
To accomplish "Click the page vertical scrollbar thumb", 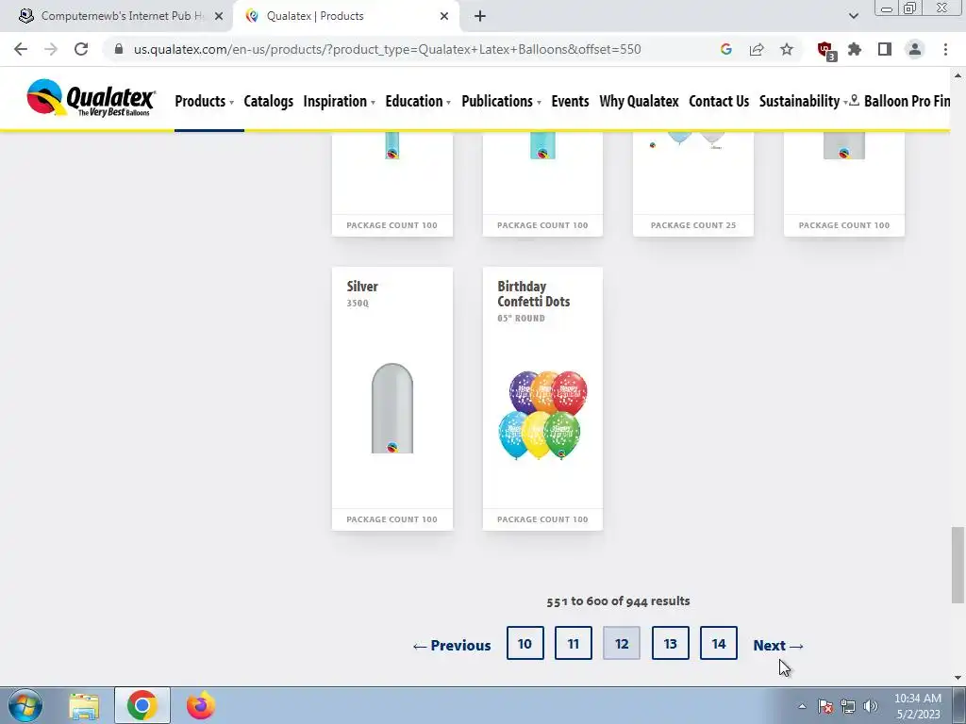I will pyautogui.click(x=958, y=566).
